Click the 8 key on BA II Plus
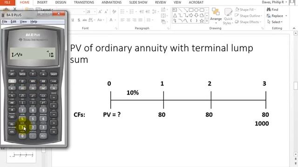The image size is (298, 167). point(33,110)
